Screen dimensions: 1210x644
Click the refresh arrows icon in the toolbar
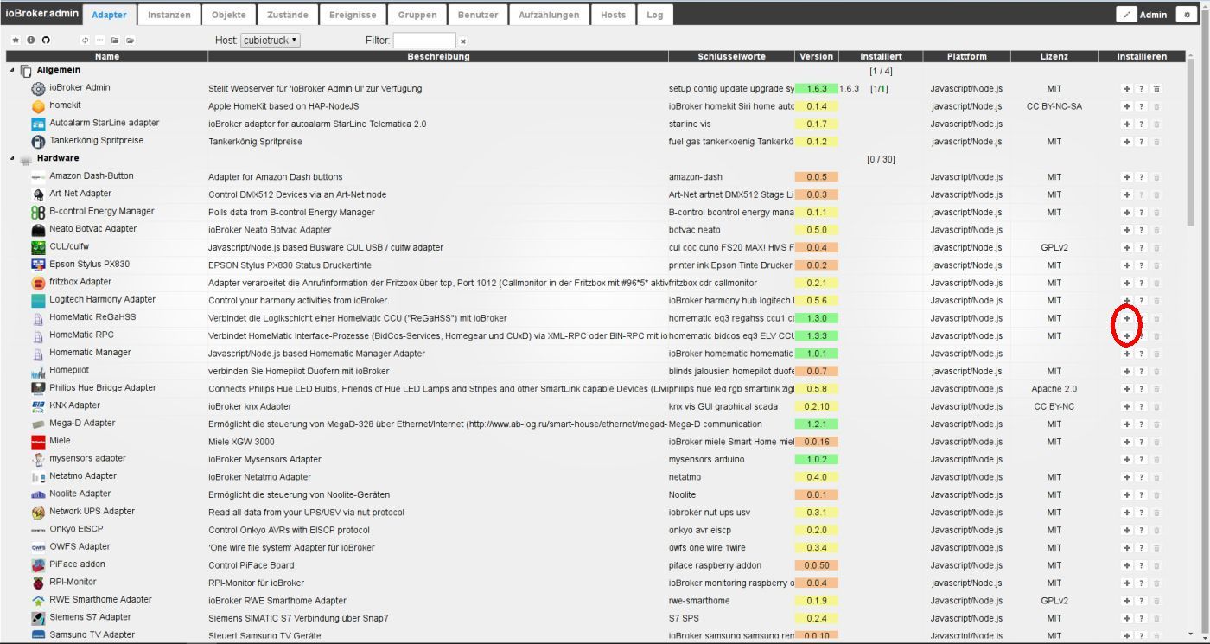(85, 41)
